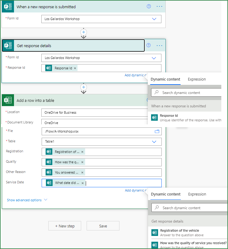Click into the Service Date field
Image resolution: width=228 pixels, height=249 pixels.
tap(102, 183)
